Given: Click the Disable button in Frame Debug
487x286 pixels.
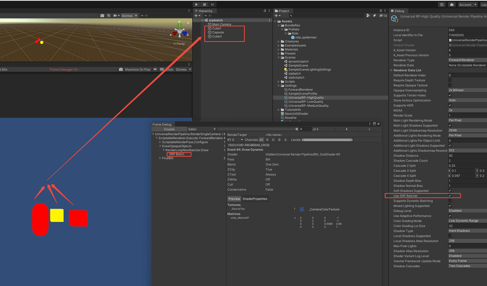Looking at the screenshot, I should (x=169, y=129).
